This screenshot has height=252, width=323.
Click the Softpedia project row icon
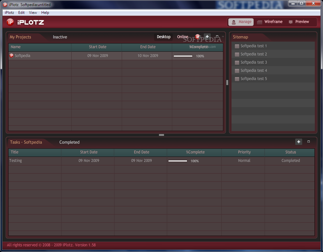12,55
